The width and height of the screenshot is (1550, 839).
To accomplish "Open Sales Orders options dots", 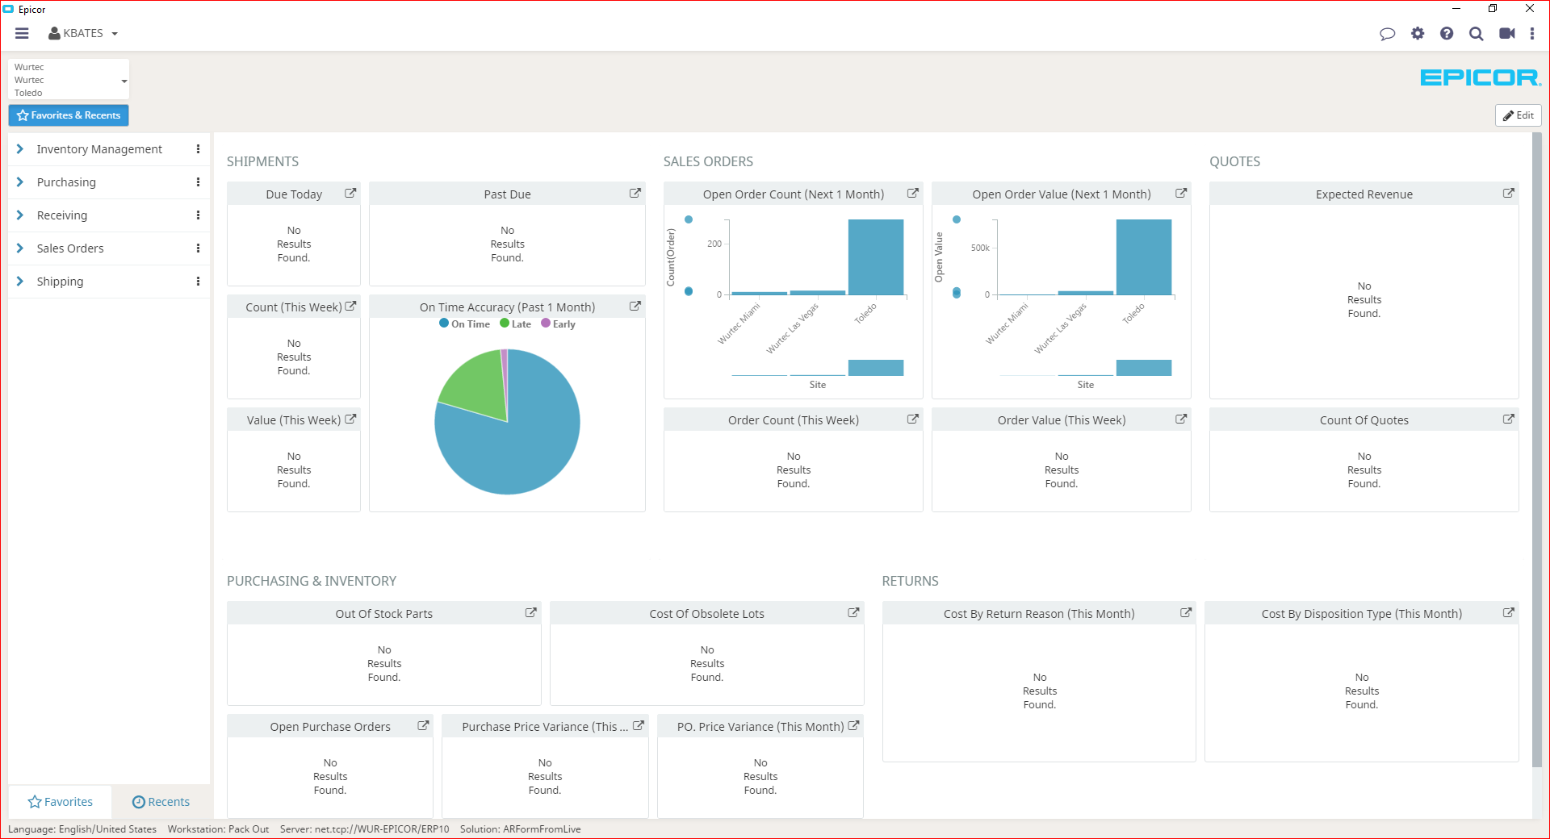I will 198,248.
